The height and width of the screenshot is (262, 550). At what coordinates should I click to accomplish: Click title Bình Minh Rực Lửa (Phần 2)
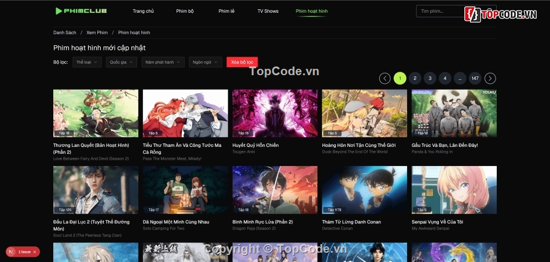(x=263, y=222)
